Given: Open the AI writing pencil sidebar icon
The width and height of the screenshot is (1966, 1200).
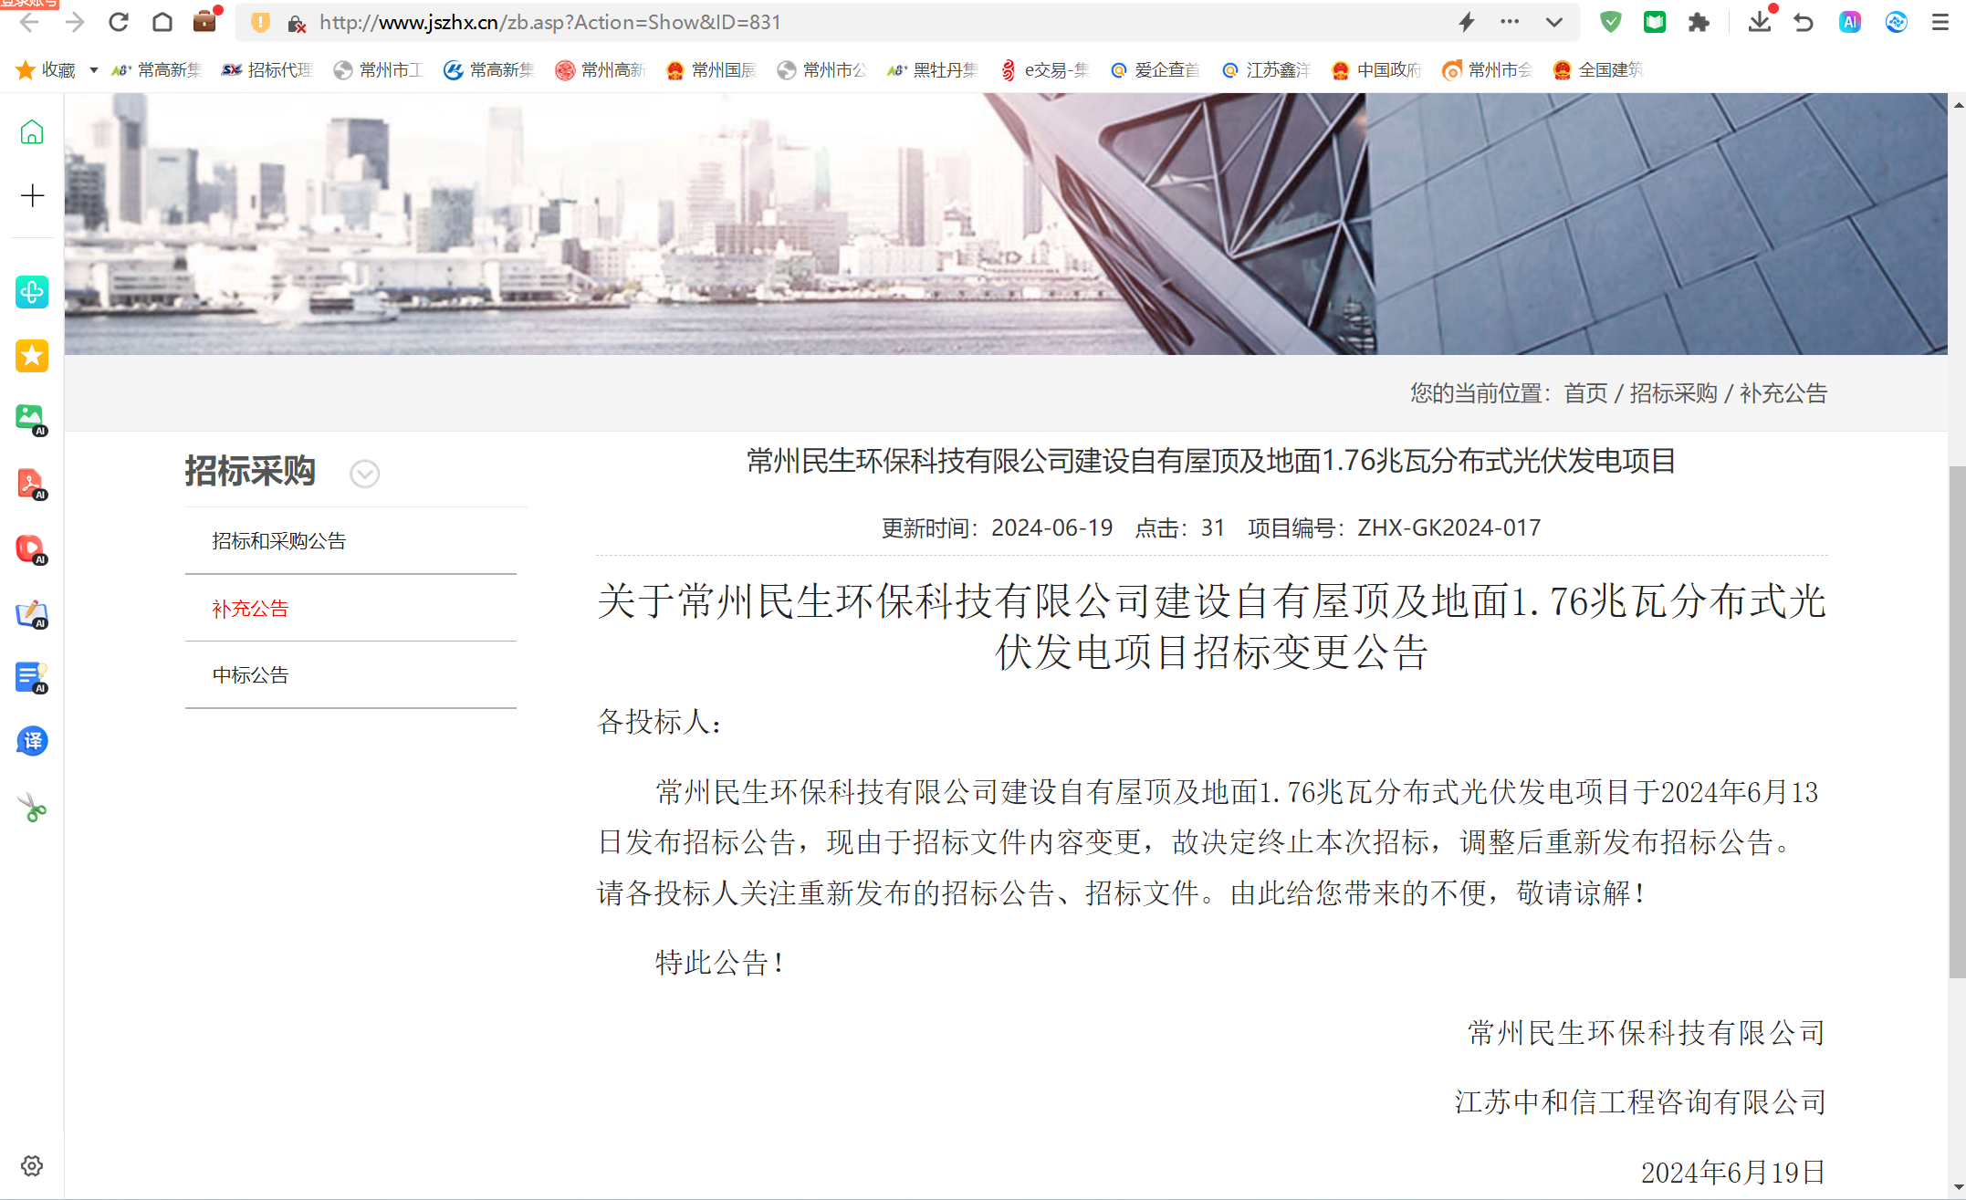Looking at the screenshot, I should click(x=32, y=613).
